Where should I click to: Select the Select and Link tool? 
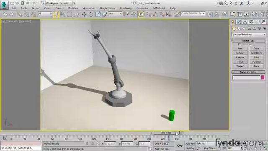pos(20,14)
